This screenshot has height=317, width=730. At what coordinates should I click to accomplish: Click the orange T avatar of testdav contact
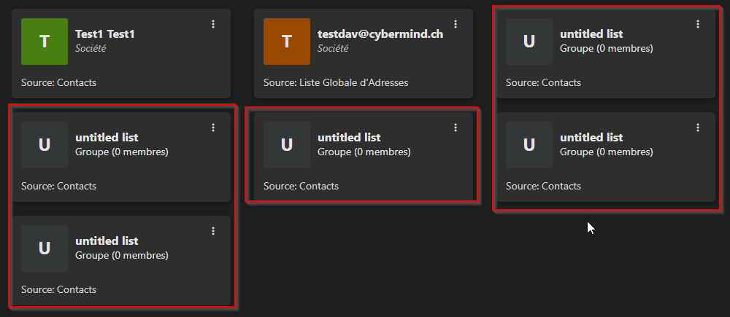pyautogui.click(x=287, y=42)
